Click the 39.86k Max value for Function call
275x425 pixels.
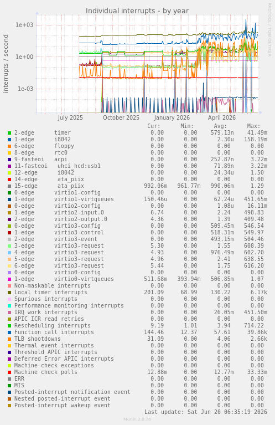[x=257, y=332]
